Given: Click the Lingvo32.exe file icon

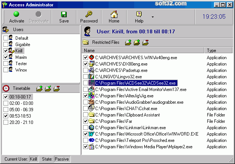Looking at the screenshot, I should [91, 76].
